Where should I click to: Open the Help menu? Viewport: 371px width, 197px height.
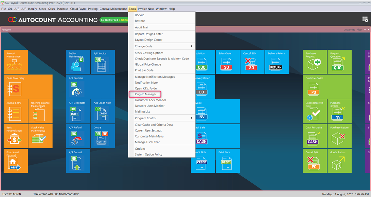[x=172, y=9]
